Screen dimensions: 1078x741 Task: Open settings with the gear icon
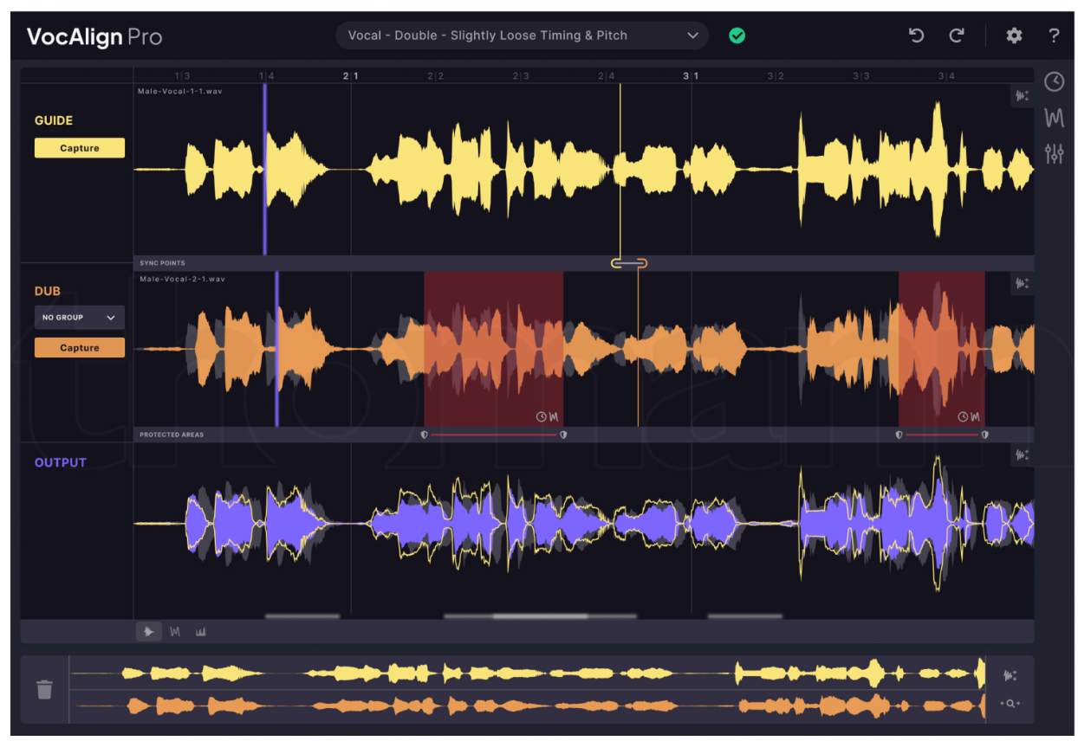(1014, 35)
